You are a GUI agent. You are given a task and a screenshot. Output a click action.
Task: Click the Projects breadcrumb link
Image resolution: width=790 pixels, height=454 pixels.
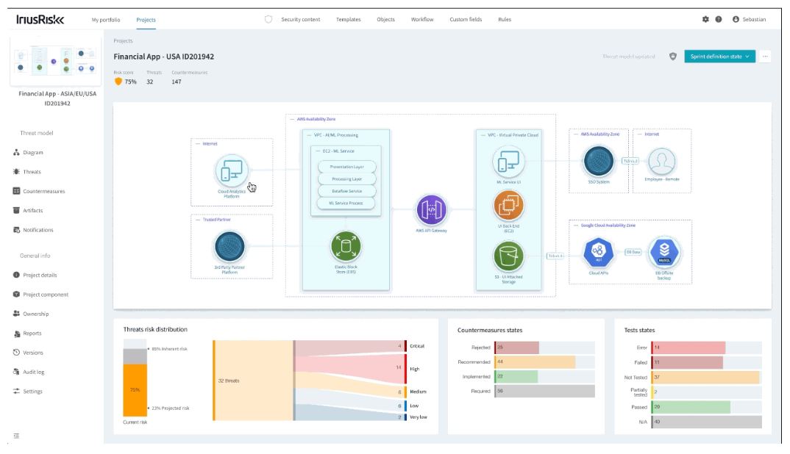(123, 40)
